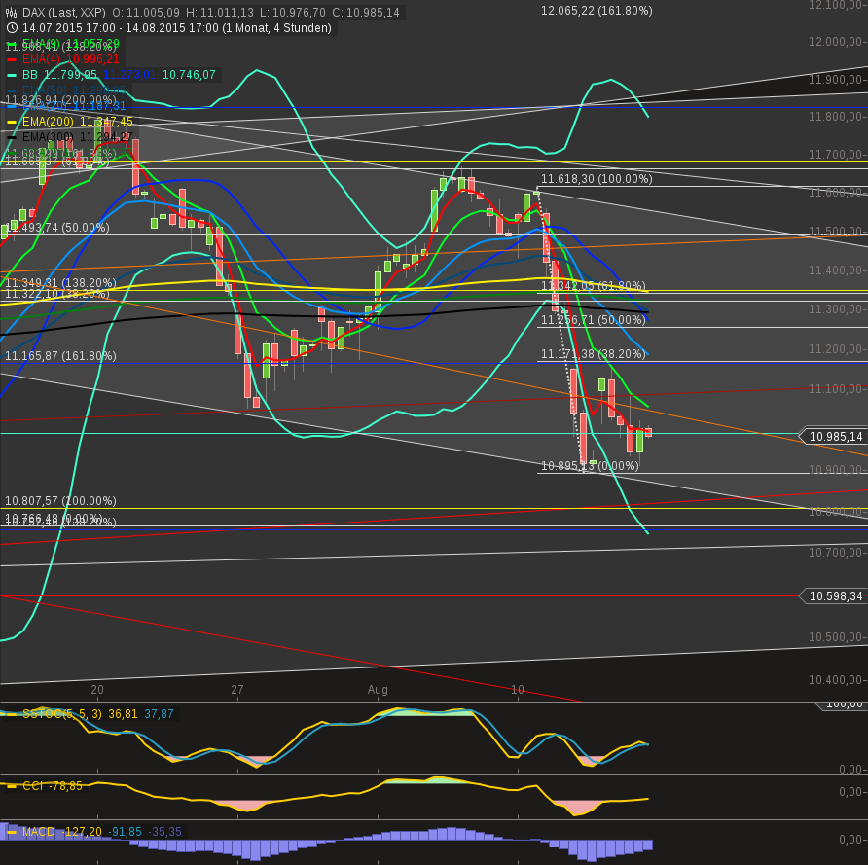
Task: Click the MACD indicator label
Action: pyautogui.click(x=38, y=832)
